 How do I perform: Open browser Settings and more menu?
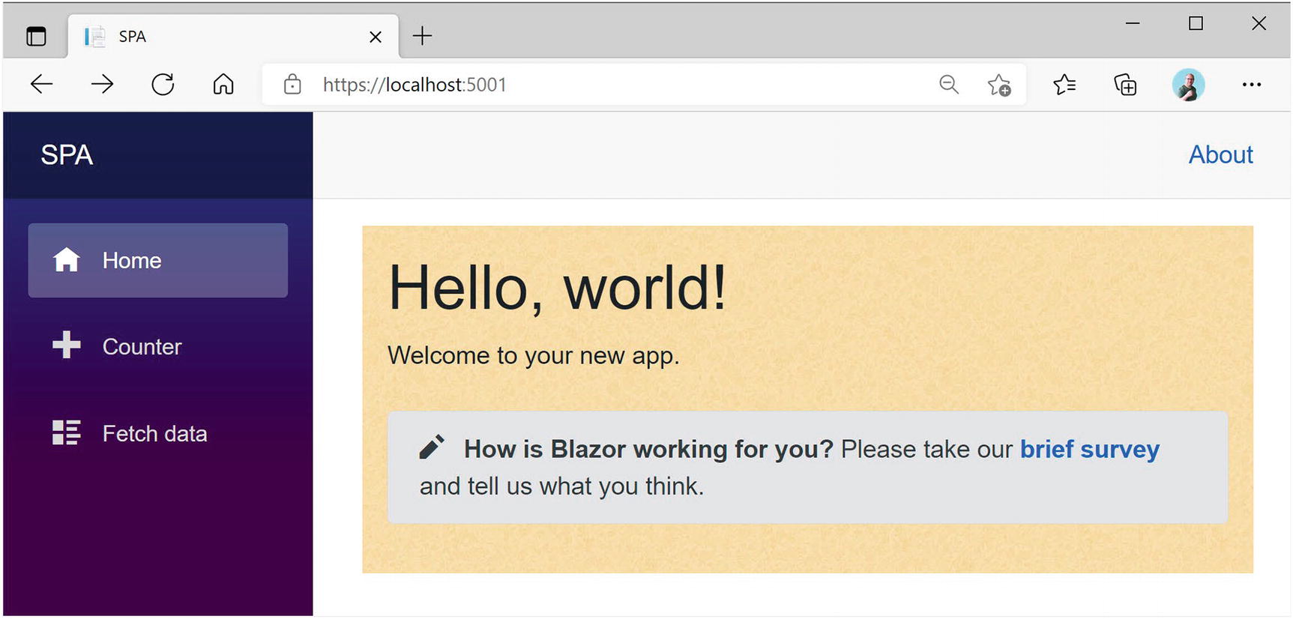pos(1251,85)
